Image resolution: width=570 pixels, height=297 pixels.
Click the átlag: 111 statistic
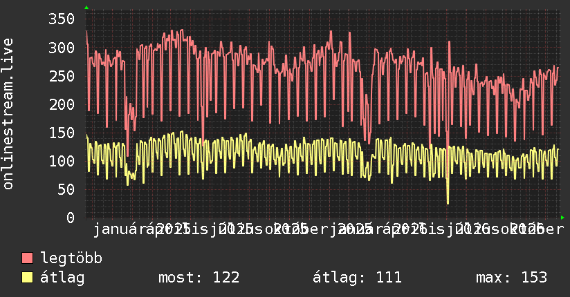pyautogui.click(x=357, y=278)
